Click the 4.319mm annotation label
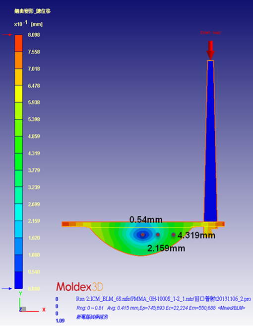The width and height of the screenshot is (253, 326). pyautogui.click(x=196, y=235)
